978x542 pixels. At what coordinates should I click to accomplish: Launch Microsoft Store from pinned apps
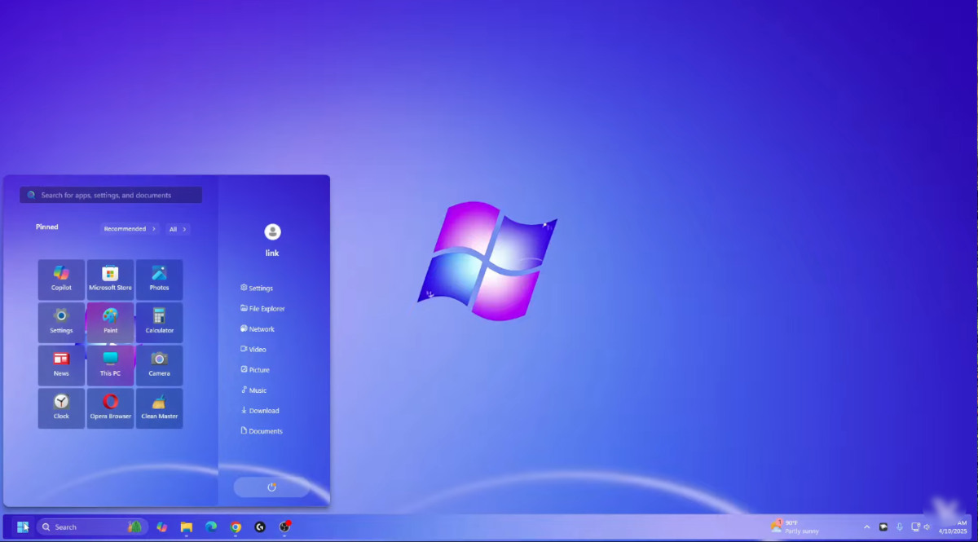point(110,280)
